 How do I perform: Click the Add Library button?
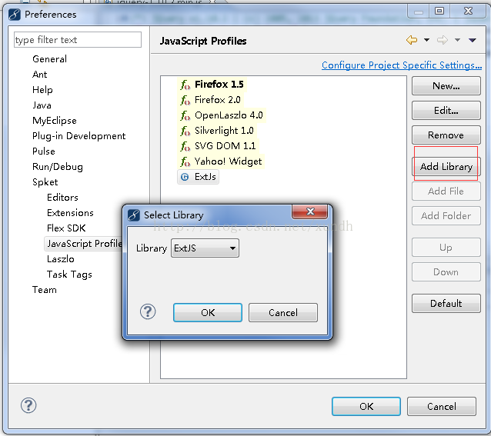tap(446, 167)
